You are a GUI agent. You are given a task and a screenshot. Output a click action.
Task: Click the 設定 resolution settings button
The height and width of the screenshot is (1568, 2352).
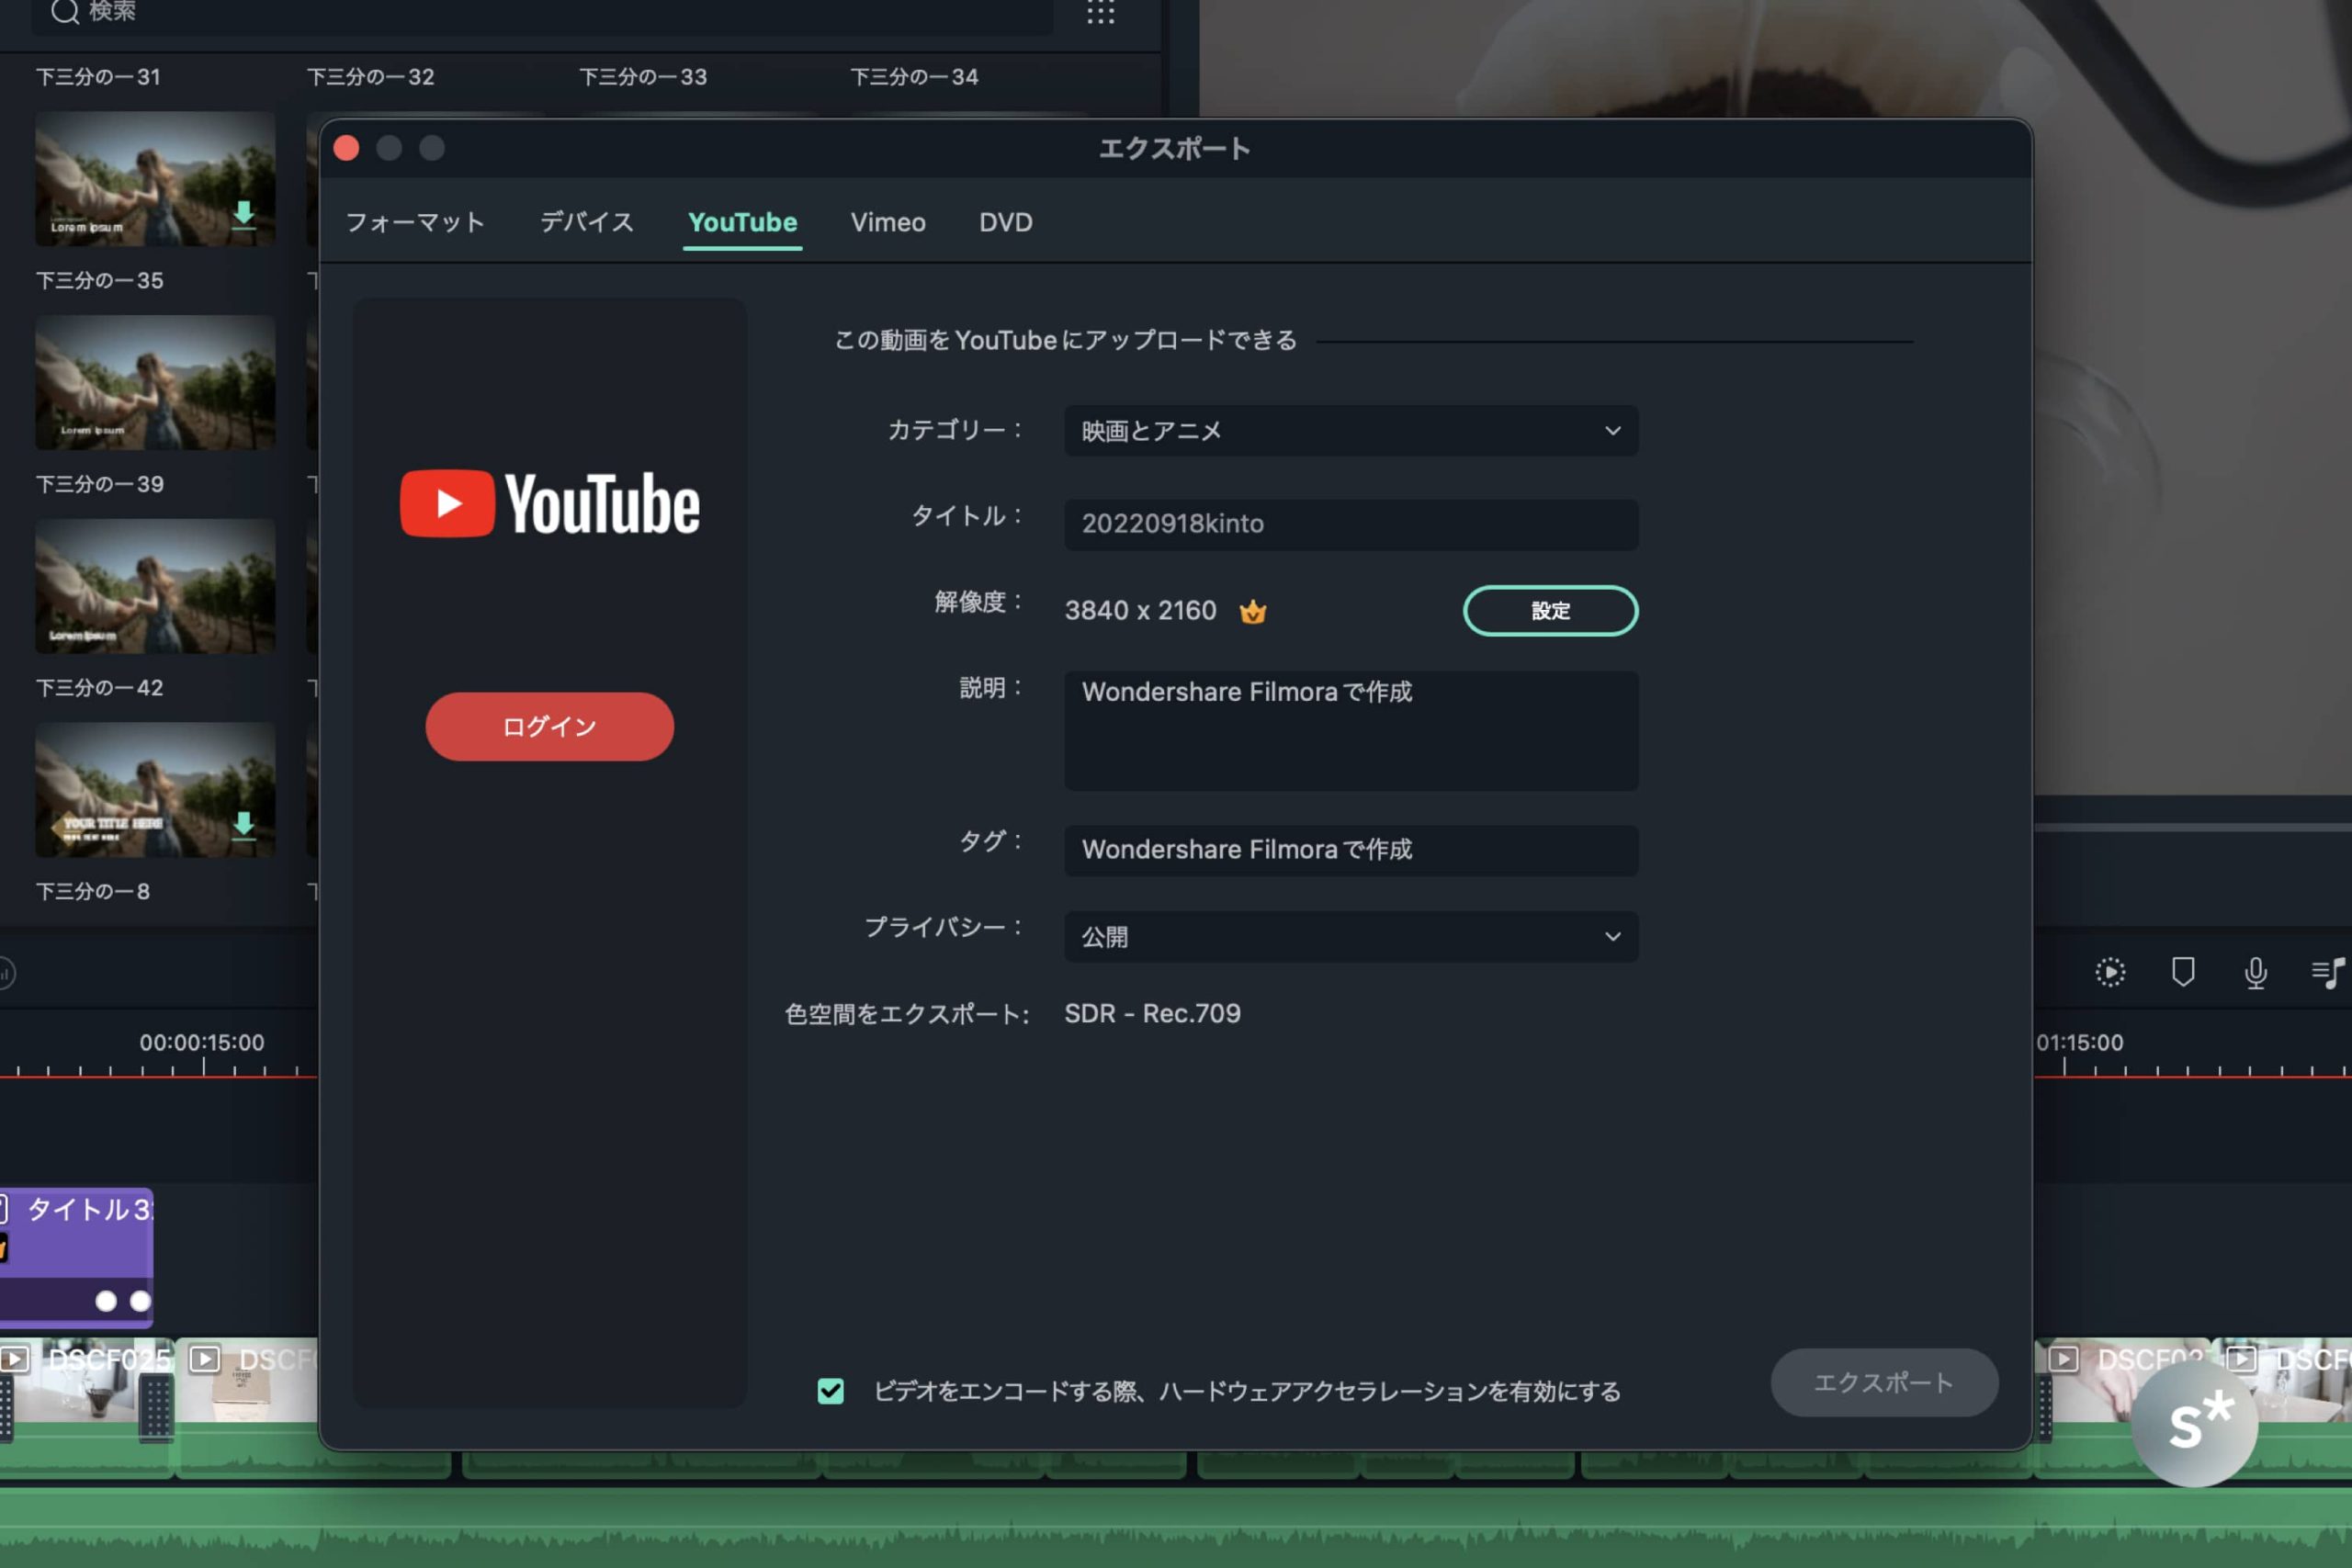1549,611
